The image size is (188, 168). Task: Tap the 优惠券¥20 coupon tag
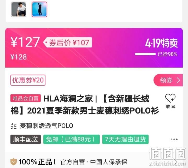click(x=28, y=80)
